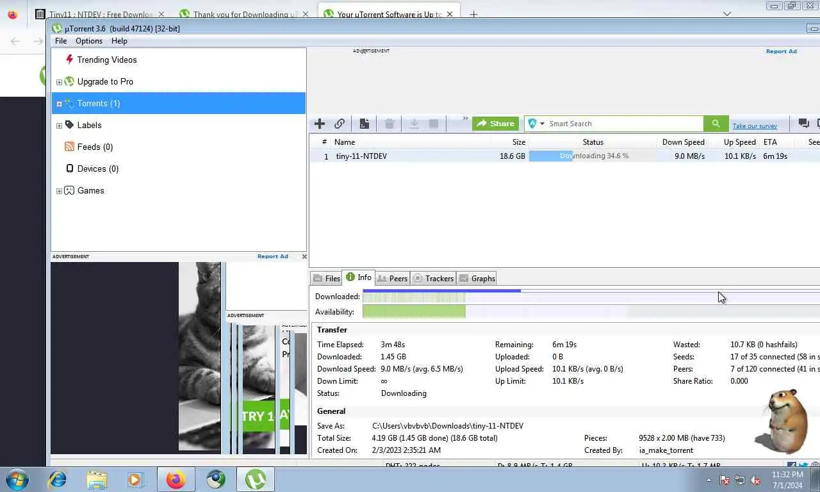
Task: Select the tiny-11-NTDEV torrent row
Action: point(564,156)
